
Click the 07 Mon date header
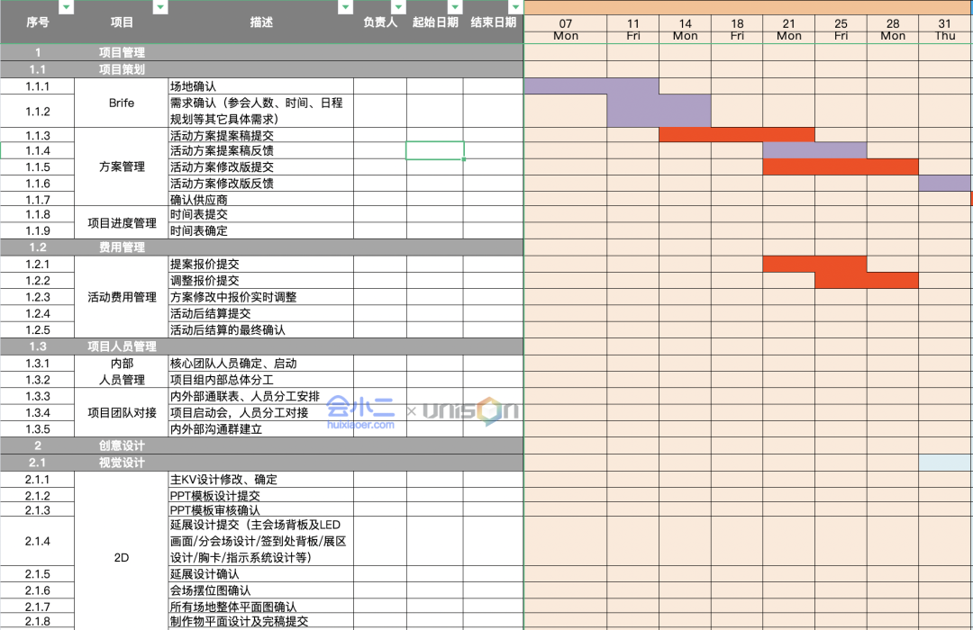point(565,29)
